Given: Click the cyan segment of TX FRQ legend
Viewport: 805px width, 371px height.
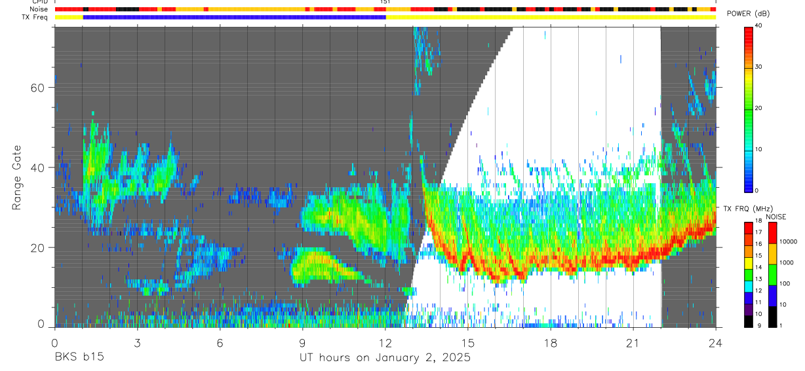Looking at the screenshot, I should tap(748, 287).
